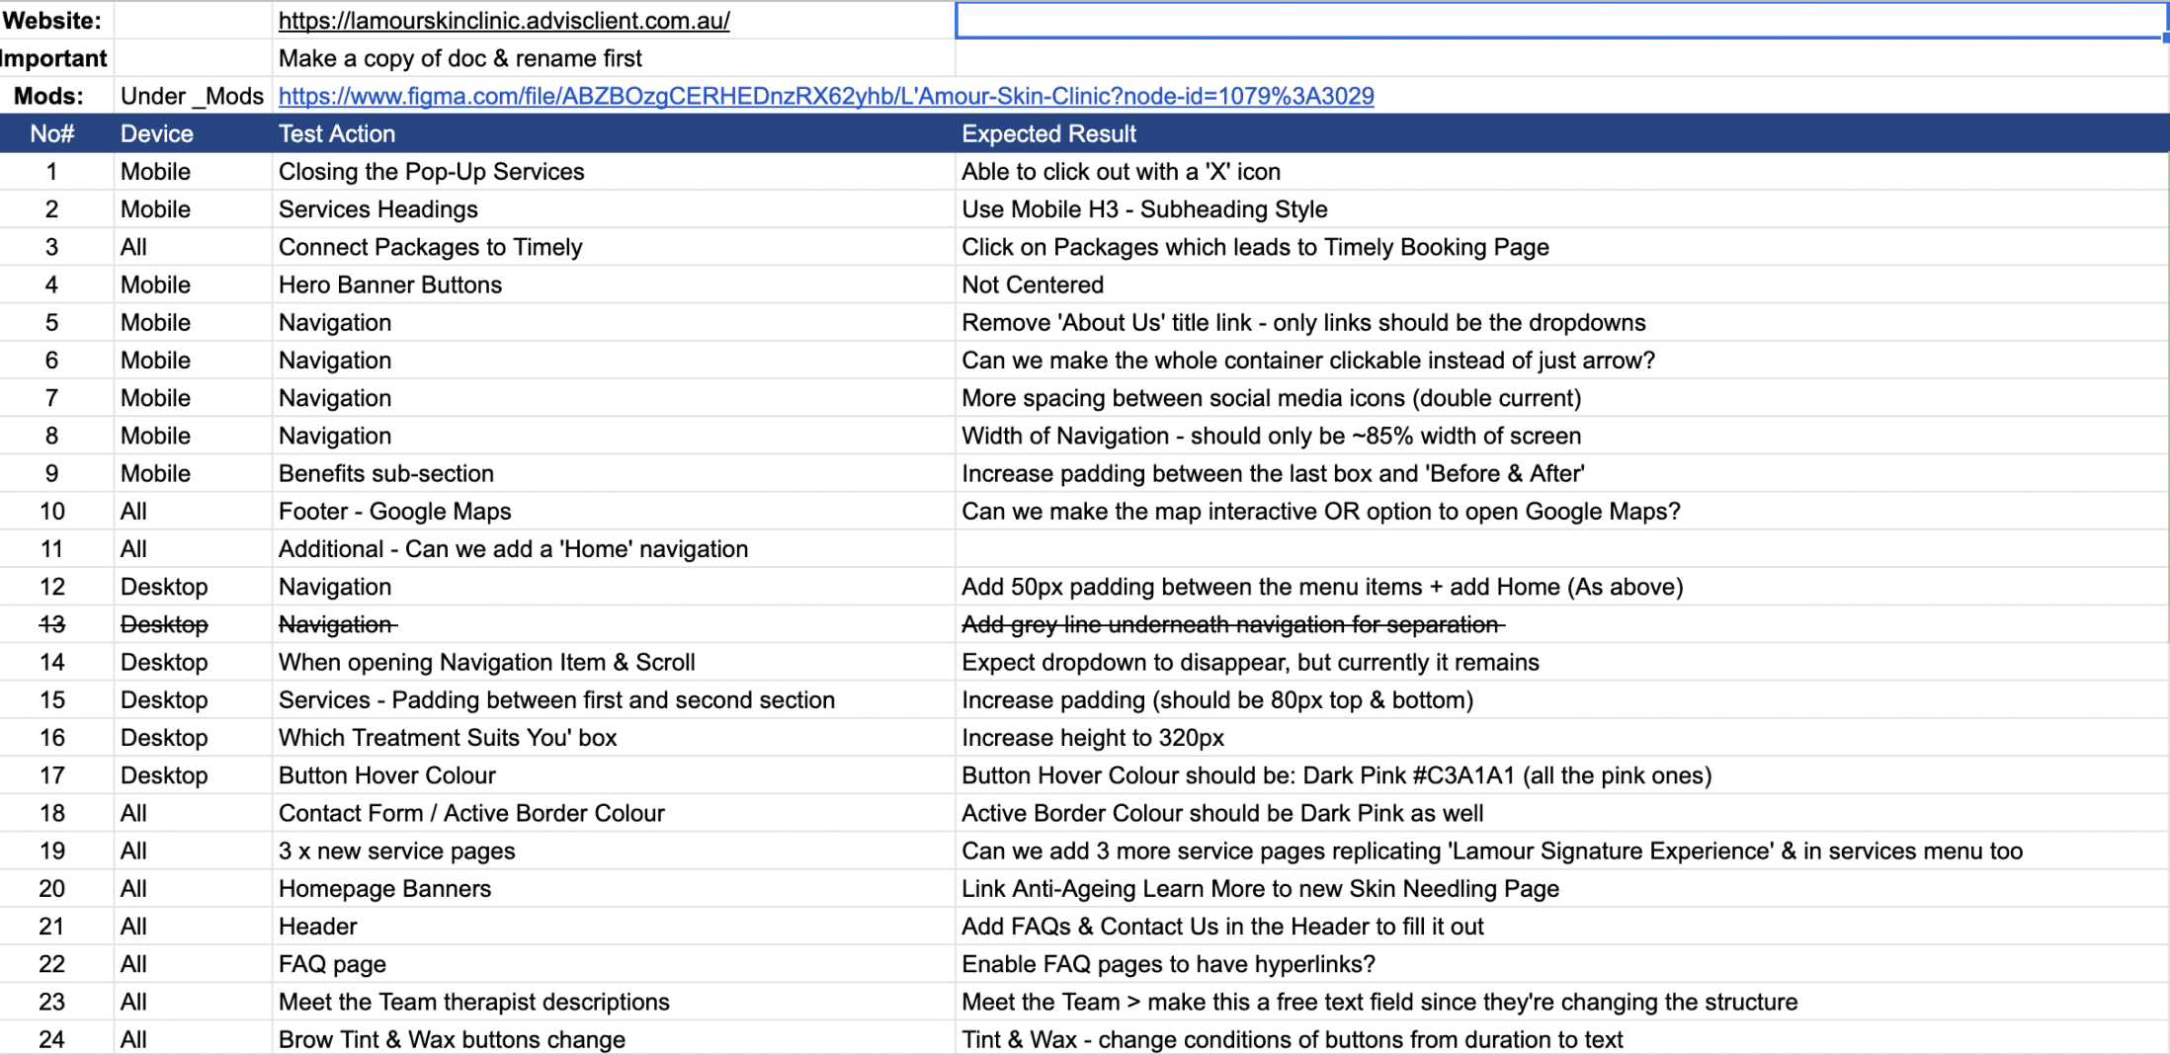Select the 'Button Hover Colour' cell
The width and height of the screenshot is (2170, 1055).
(x=614, y=775)
